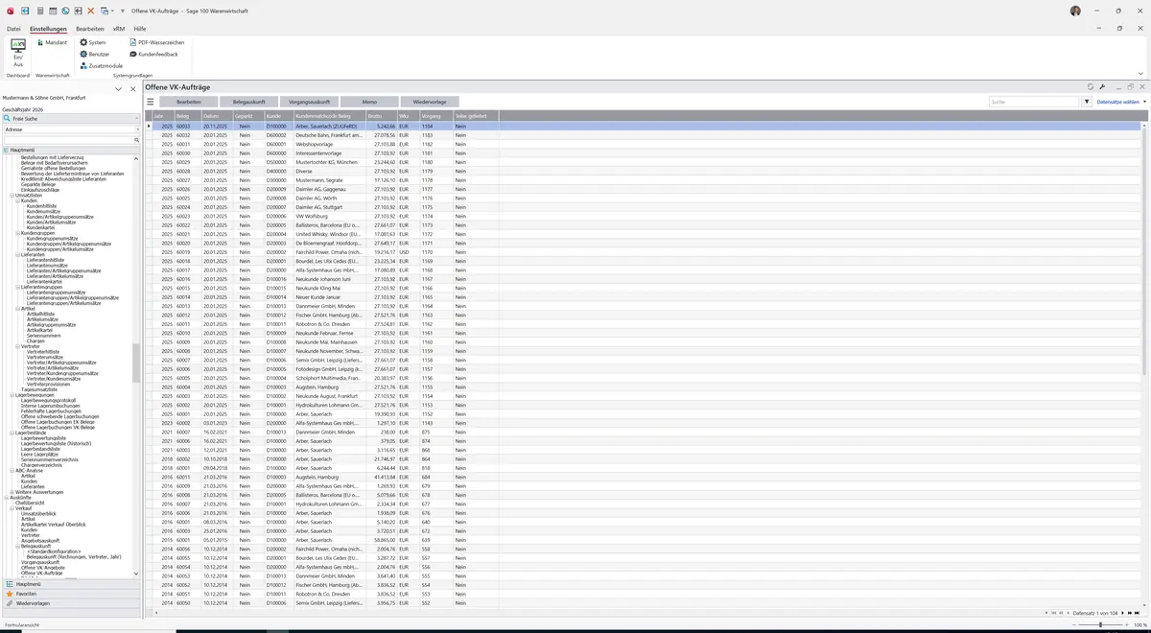Click the red X icon in quick access toolbar

pos(90,11)
